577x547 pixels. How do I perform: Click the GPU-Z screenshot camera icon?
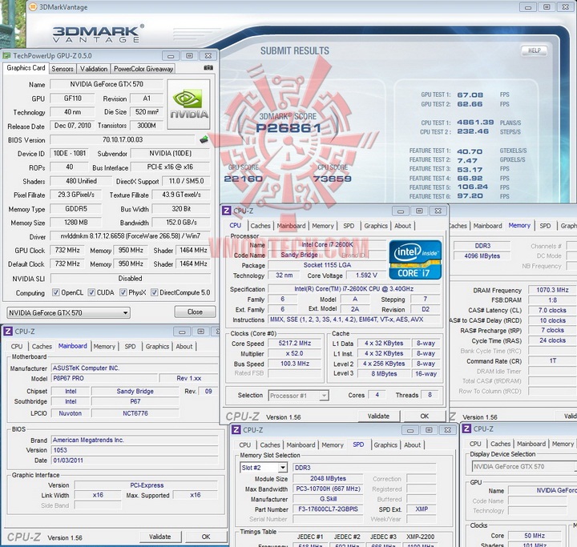point(208,68)
